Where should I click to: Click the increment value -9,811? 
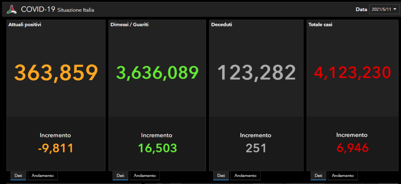coord(55,148)
